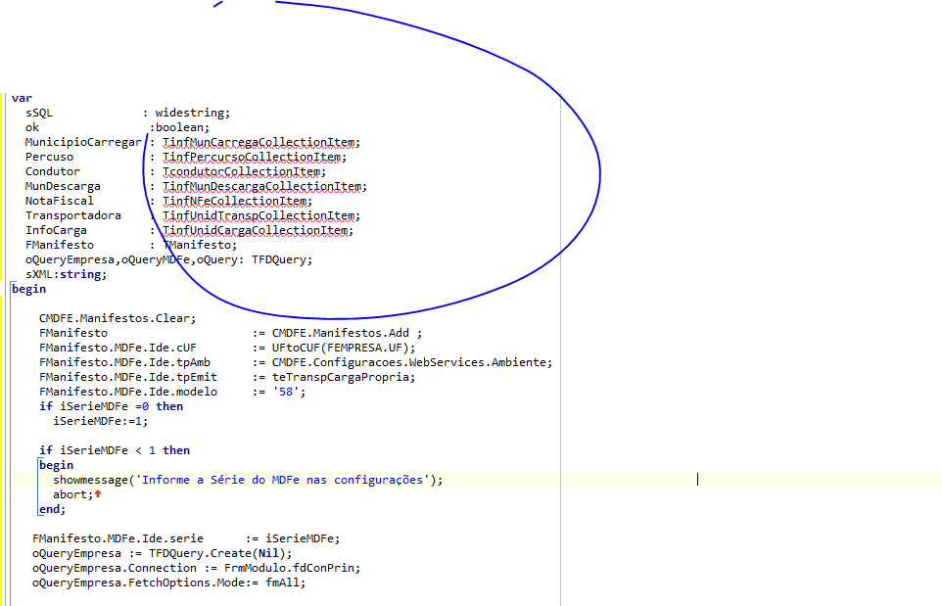Click the iSerieMDFe:=1 statement
This screenshot has height=606, width=942.
click(x=100, y=421)
